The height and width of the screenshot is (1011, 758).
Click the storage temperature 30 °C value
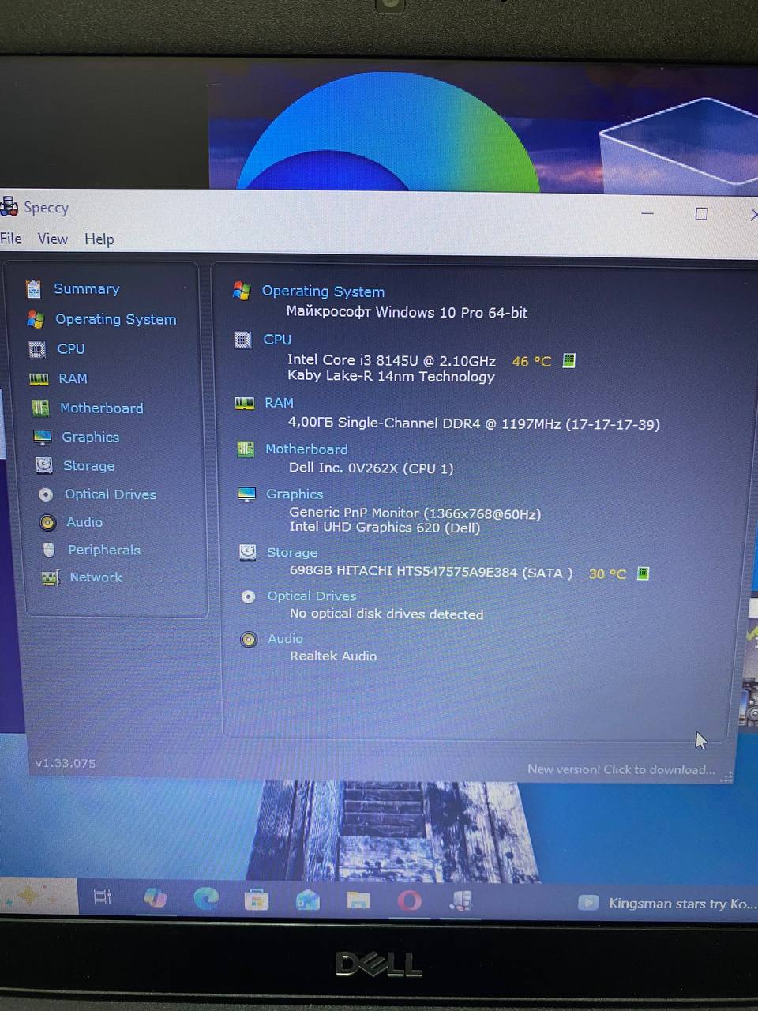point(607,574)
